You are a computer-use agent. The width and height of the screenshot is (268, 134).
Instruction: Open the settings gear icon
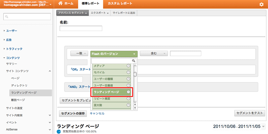[x=261, y=4]
